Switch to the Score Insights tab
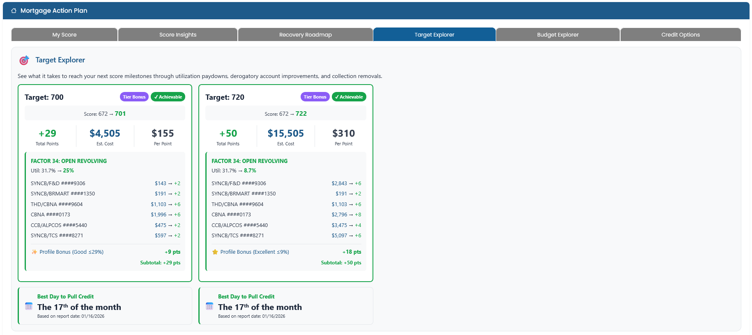This screenshot has width=752, height=335. click(x=178, y=35)
